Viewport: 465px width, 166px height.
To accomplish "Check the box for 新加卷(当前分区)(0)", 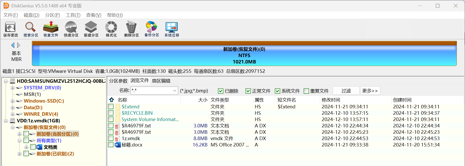I will point(26,134).
